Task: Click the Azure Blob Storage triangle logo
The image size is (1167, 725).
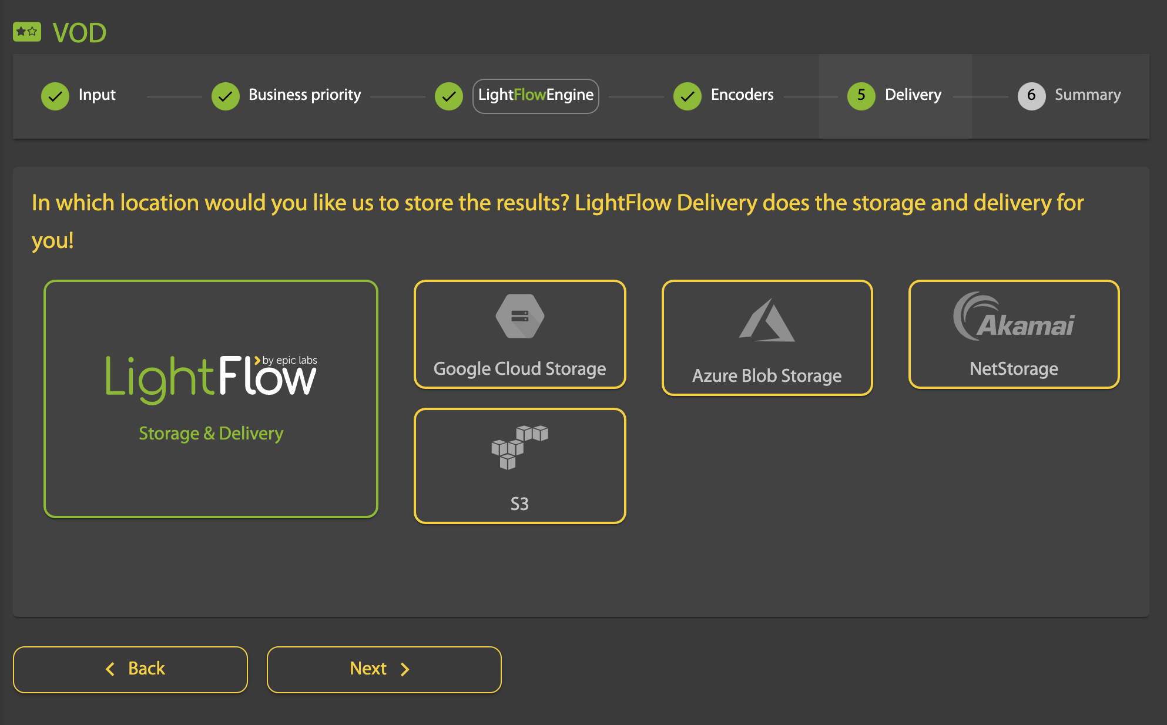Action: 766,321
